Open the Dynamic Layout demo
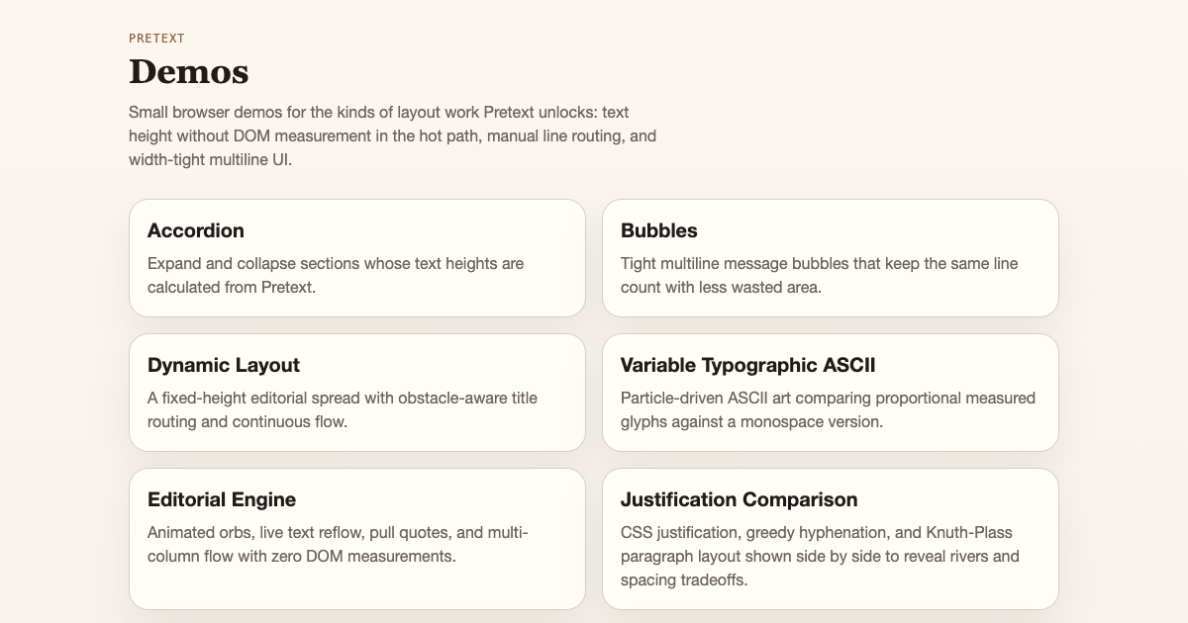Image resolution: width=1188 pixels, height=623 pixels. click(x=356, y=393)
